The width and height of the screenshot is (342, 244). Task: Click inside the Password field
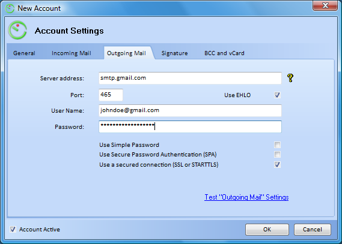pos(190,126)
